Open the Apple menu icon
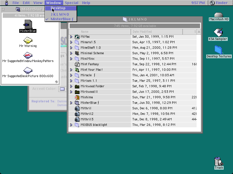The height and width of the screenshot is (174, 233). click(6, 3)
